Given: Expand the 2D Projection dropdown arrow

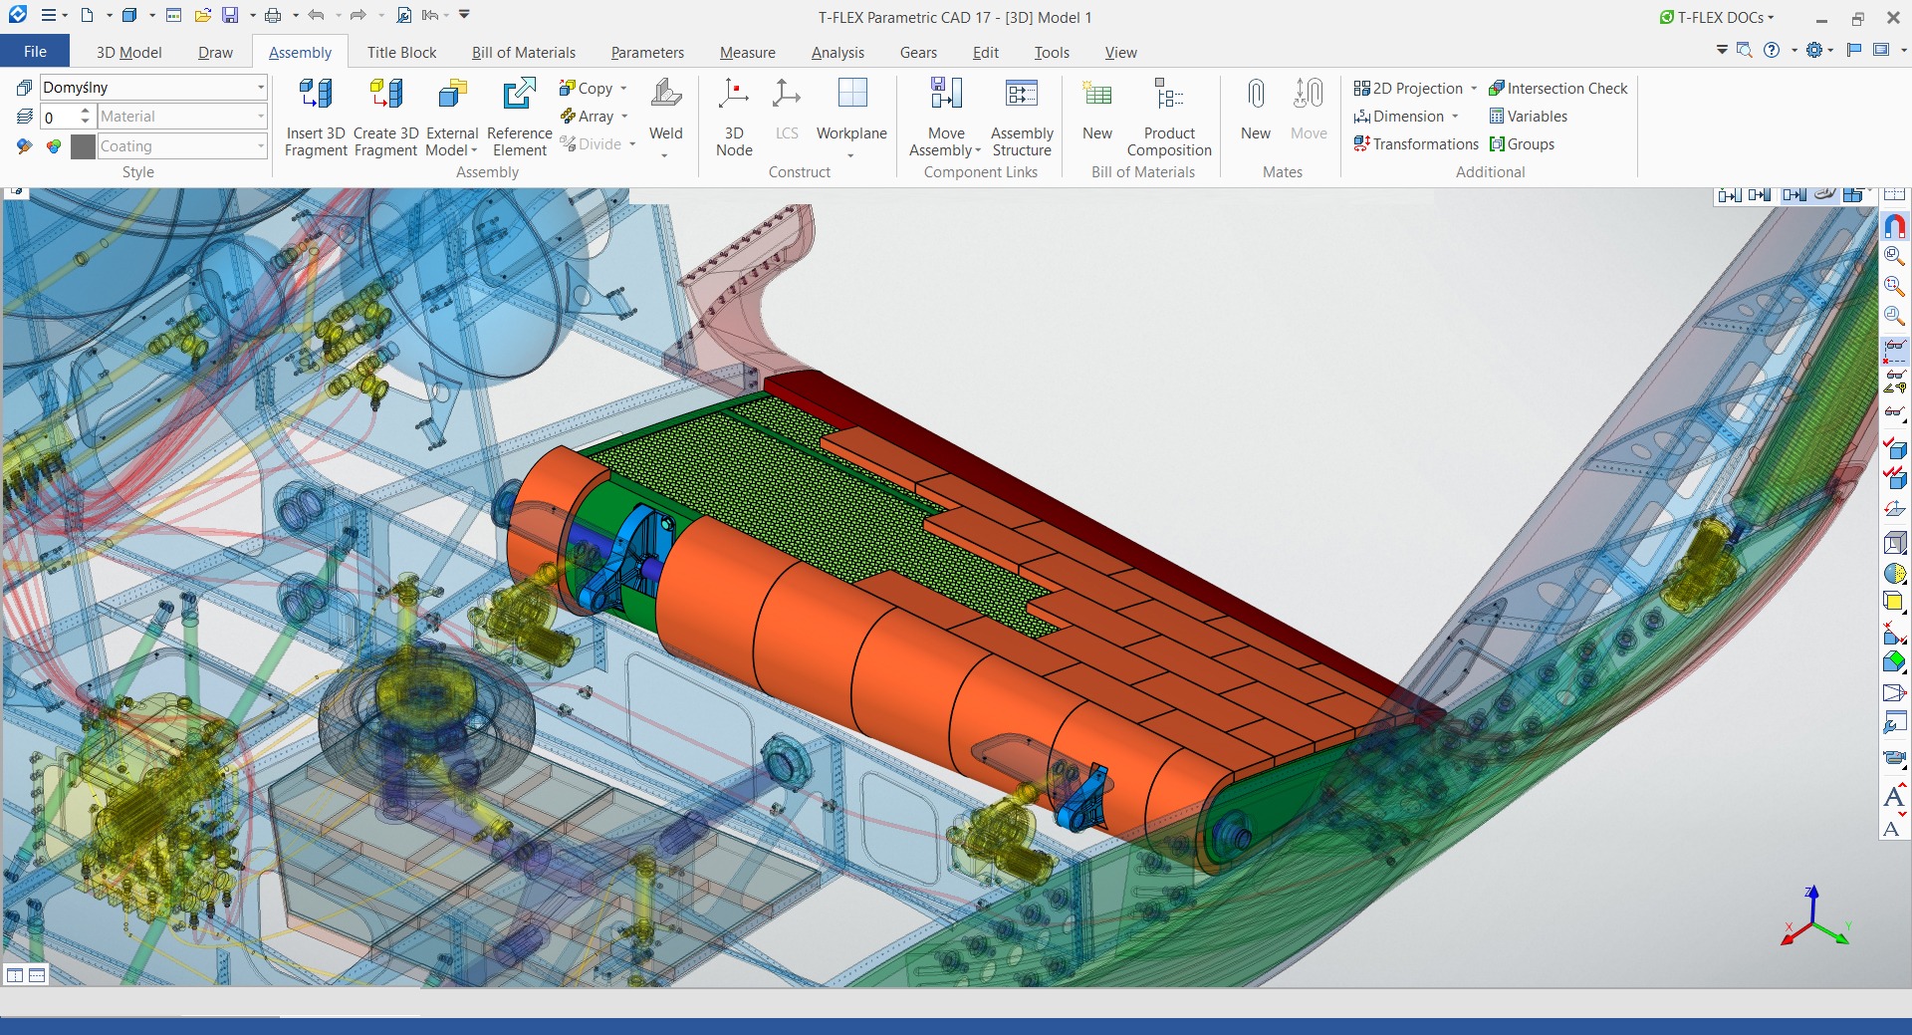Looking at the screenshot, I should (x=1474, y=89).
